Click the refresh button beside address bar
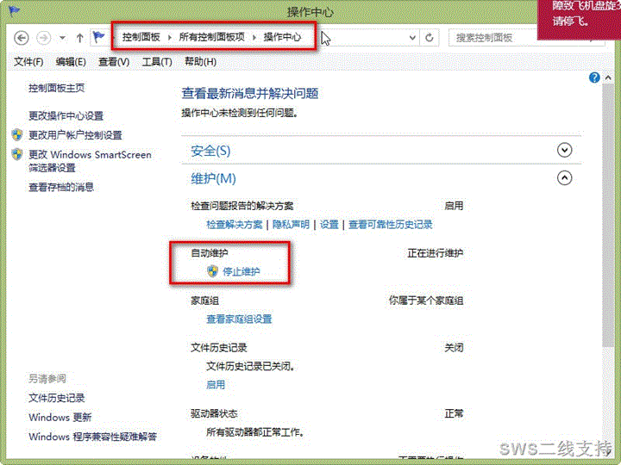 tap(430, 38)
